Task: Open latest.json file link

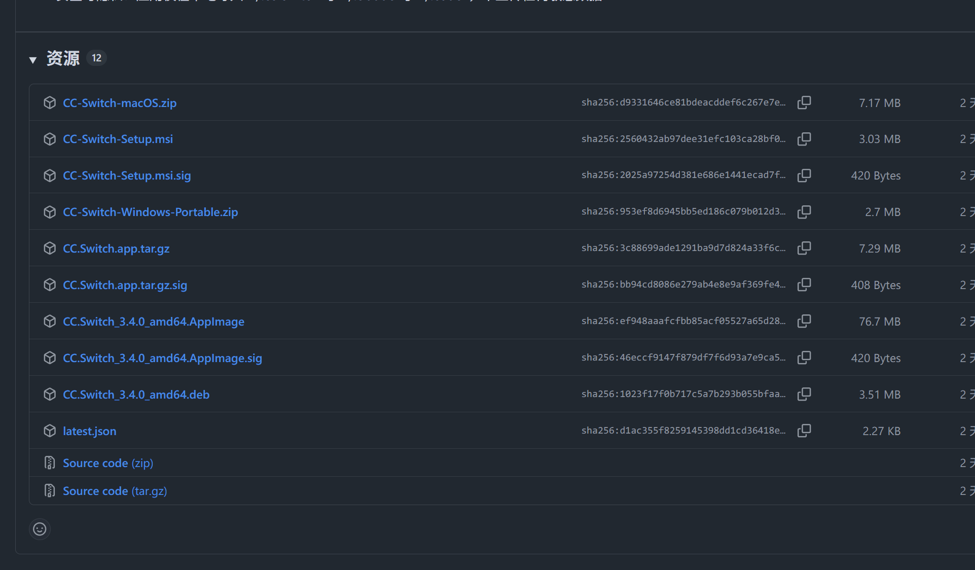Action: pyautogui.click(x=89, y=432)
